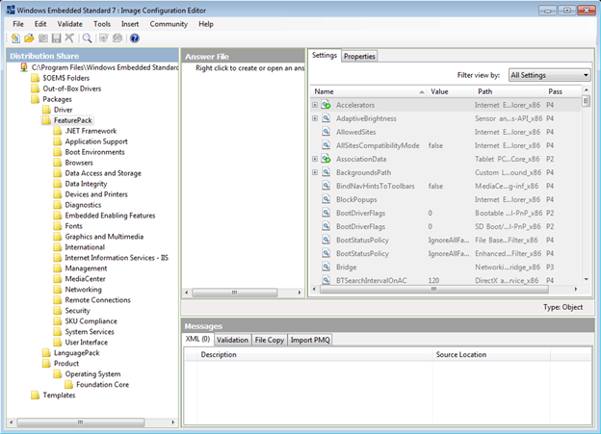Click the settings list vertical scrollbar down arrow
Viewport: 601px width, 434px height.
pos(586,279)
